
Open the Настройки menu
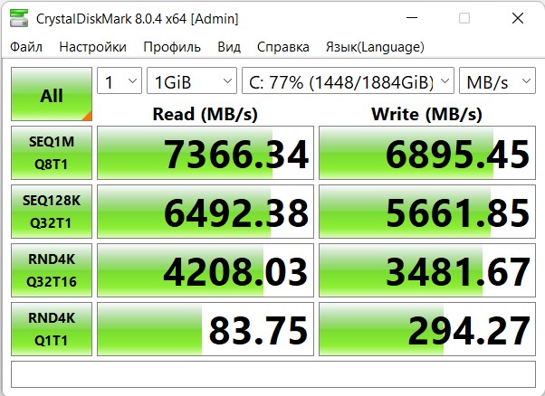pyautogui.click(x=92, y=47)
